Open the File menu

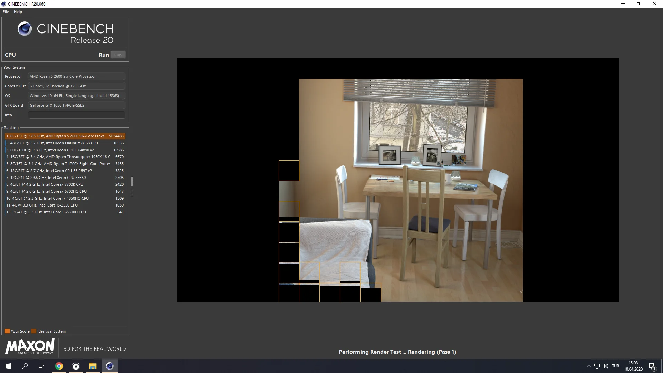click(6, 12)
